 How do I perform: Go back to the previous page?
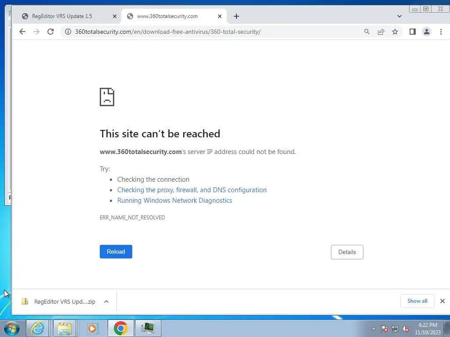pyautogui.click(x=22, y=32)
